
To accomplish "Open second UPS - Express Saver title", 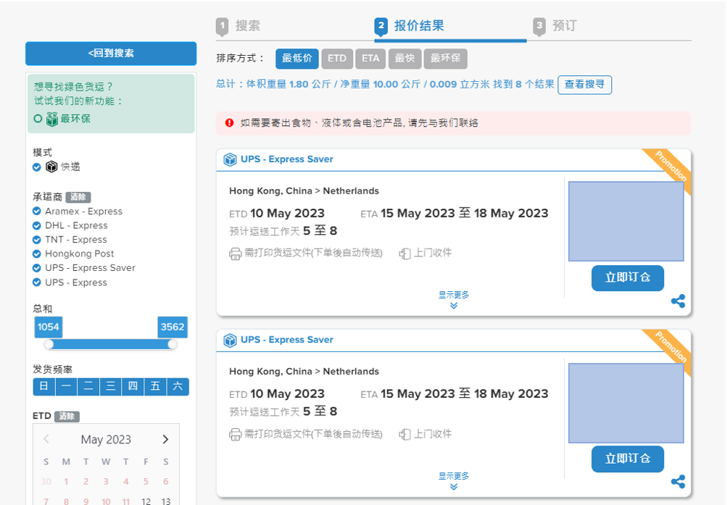I will tap(287, 340).
